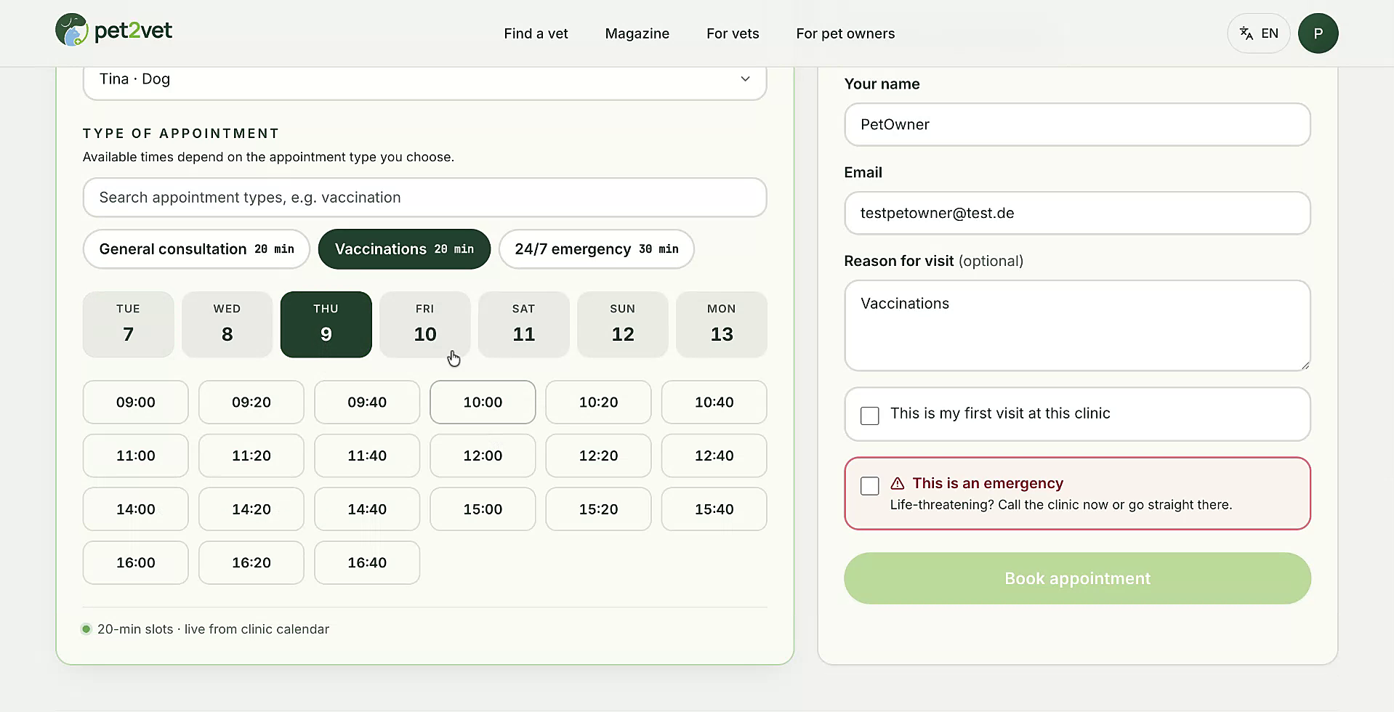
Task: Open Find a vet menu
Action: point(536,33)
